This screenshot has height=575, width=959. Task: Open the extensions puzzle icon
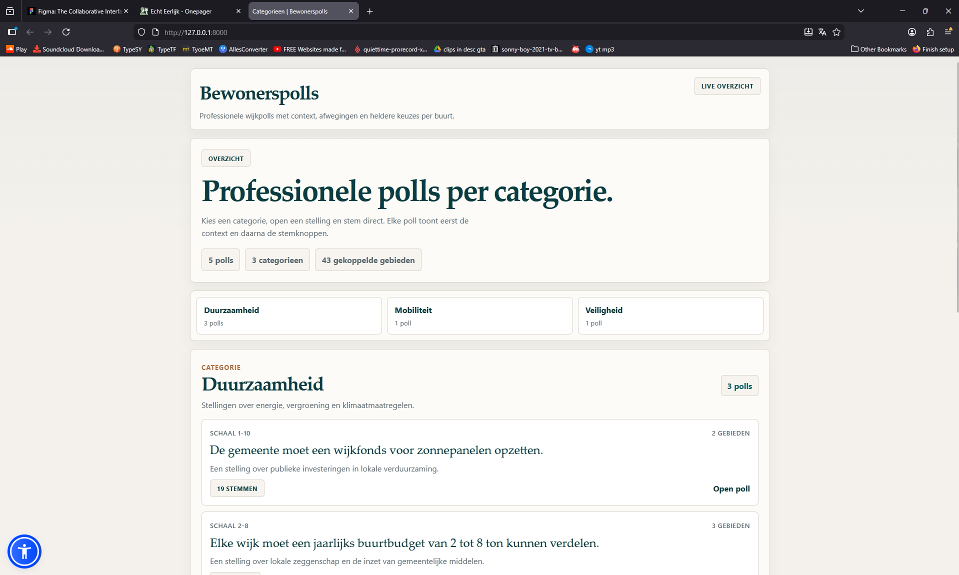tap(930, 32)
